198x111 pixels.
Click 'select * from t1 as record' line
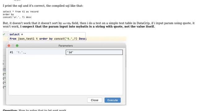21,12
